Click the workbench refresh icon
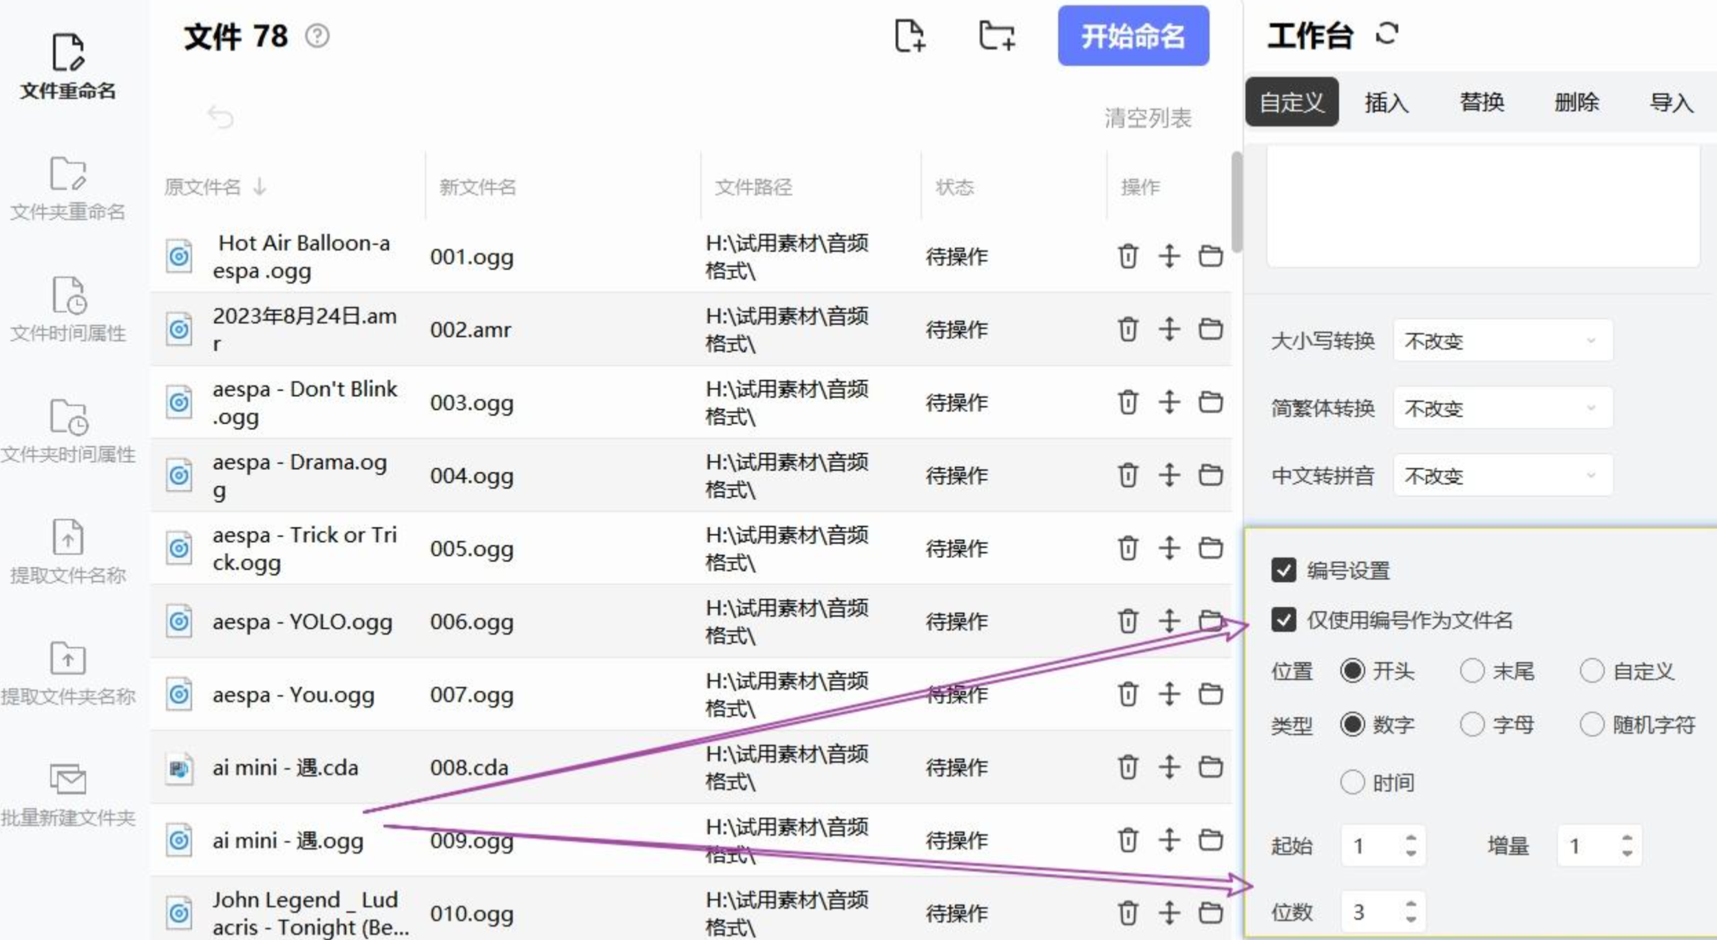 [1387, 34]
